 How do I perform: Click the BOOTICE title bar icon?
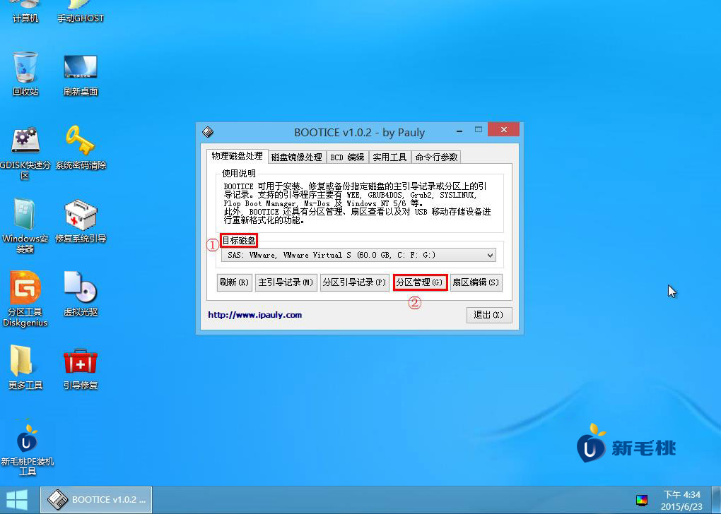tap(208, 132)
